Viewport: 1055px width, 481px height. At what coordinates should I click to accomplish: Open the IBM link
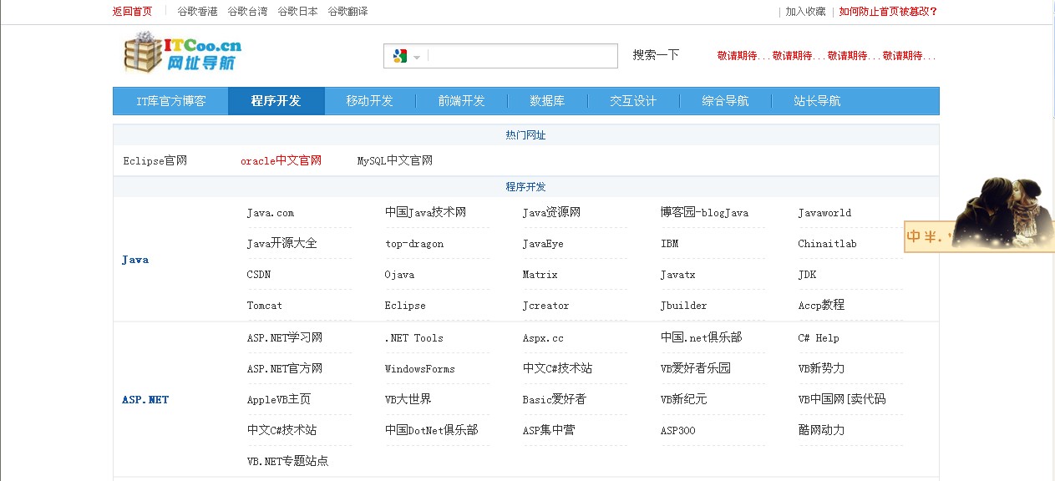(669, 244)
